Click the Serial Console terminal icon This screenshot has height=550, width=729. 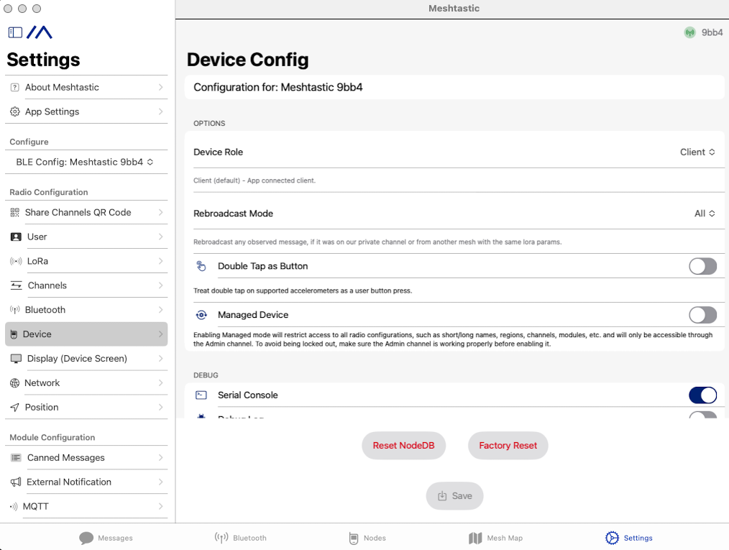(201, 395)
